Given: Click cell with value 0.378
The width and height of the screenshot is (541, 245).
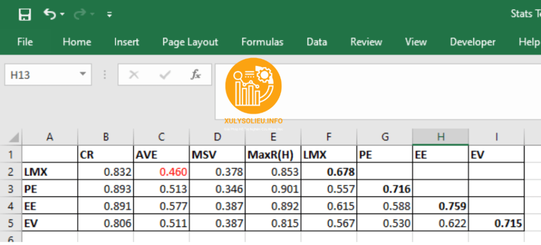Looking at the screenshot, I should click(217, 172).
